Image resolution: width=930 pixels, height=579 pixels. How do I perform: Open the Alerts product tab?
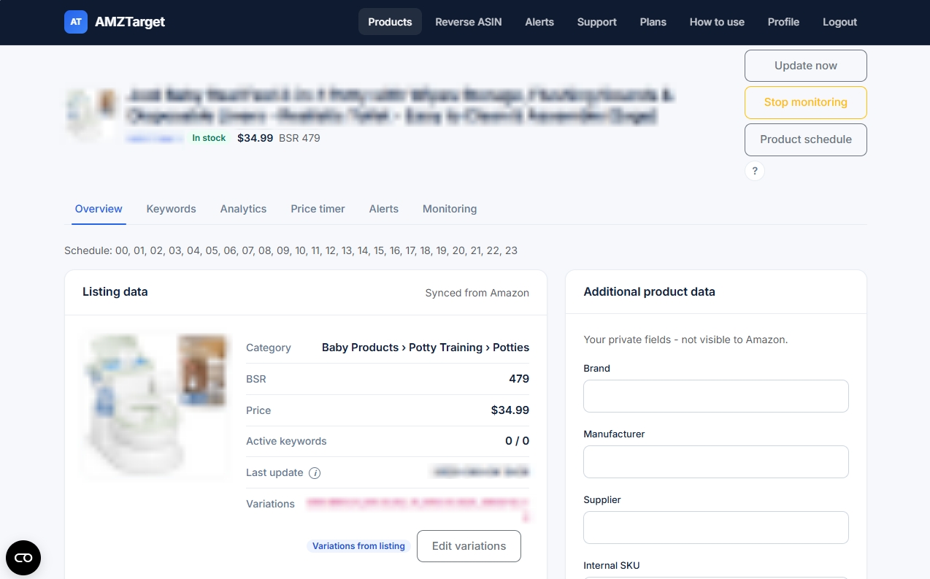(384, 209)
